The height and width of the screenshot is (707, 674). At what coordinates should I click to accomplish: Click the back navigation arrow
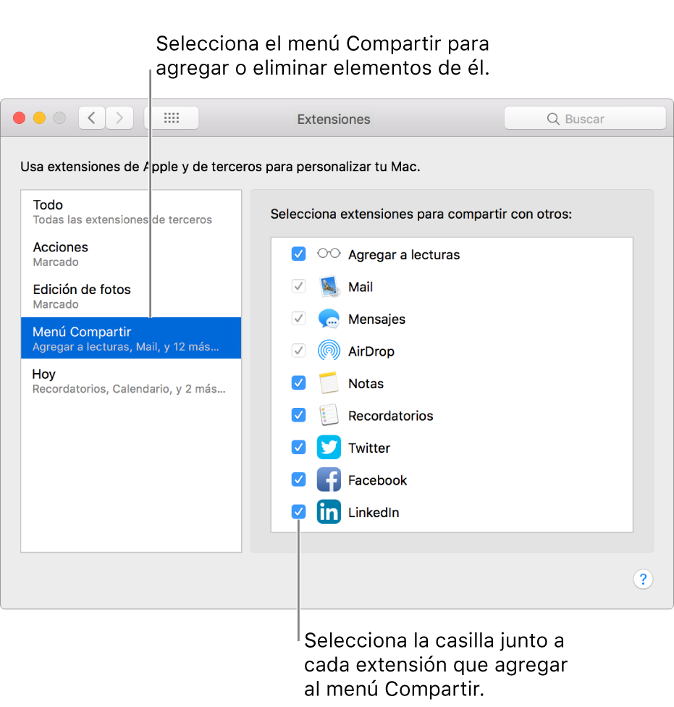(x=91, y=117)
